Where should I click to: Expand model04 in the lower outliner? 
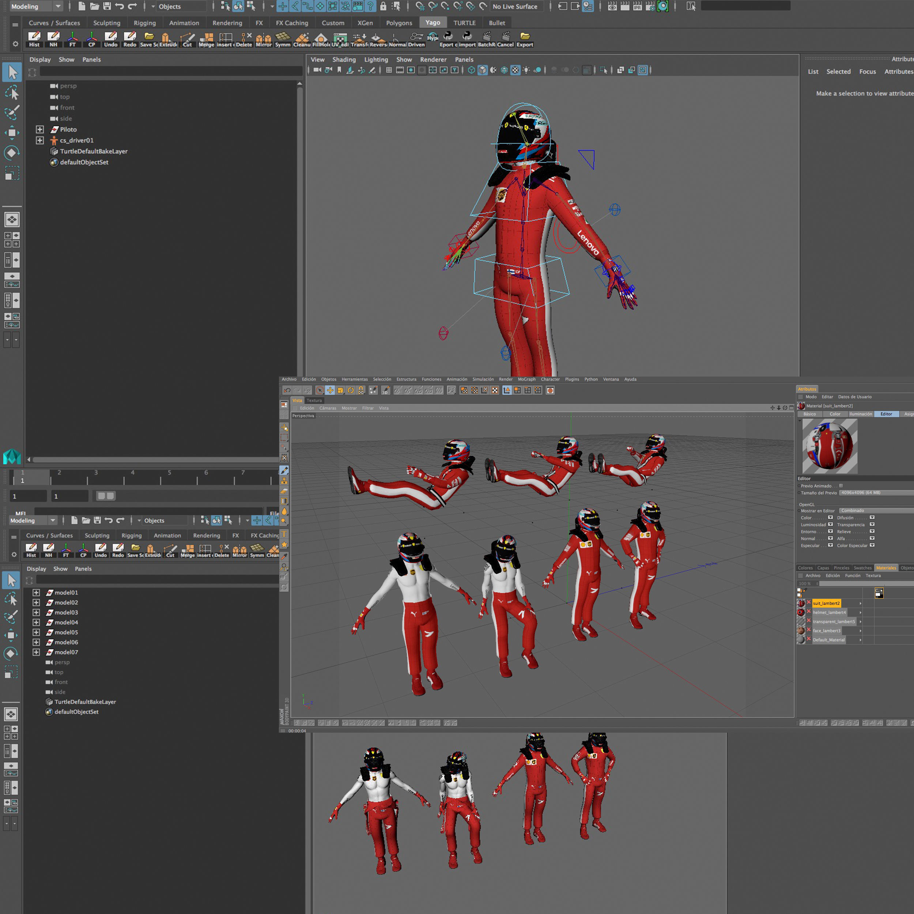(x=36, y=622)
